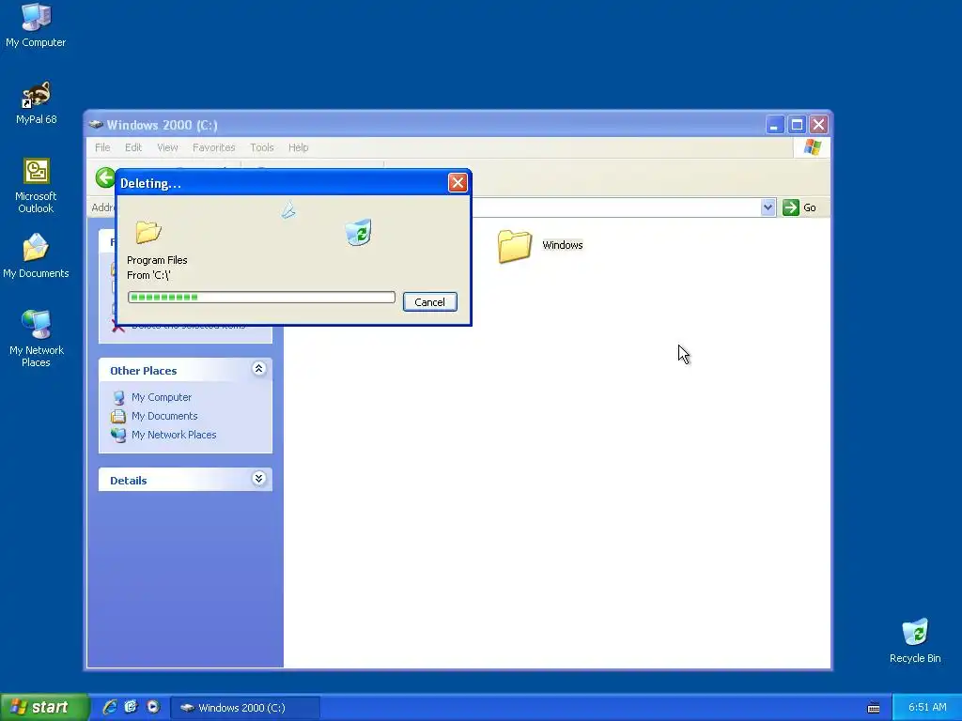
Task: Open the Tools menu
Action: pos(262,147)
